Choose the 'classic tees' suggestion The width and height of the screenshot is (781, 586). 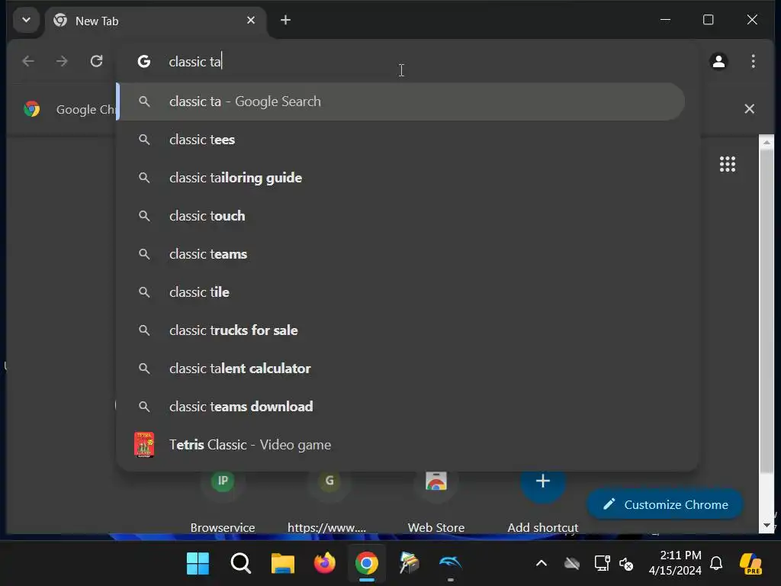[401, 140]
